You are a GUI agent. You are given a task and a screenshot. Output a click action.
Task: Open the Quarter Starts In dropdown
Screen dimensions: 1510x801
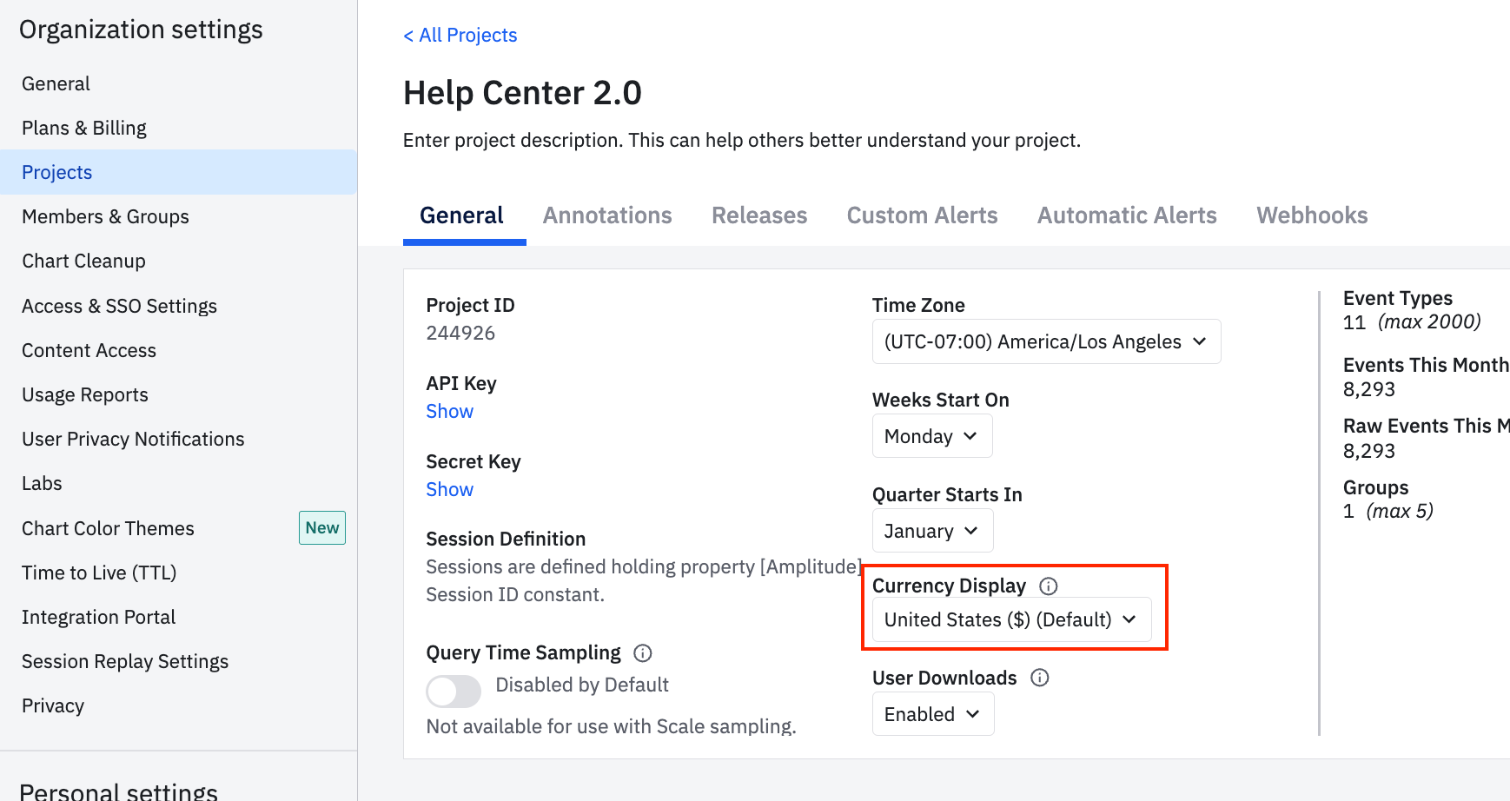(x=931, y=531)
